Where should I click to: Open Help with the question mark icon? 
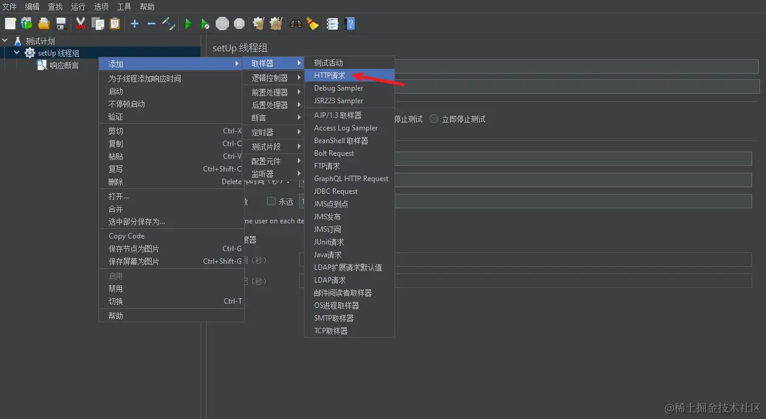tap(349, 24)
